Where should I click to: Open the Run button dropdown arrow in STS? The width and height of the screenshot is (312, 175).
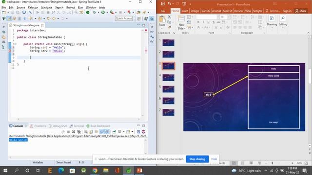(x=107, y=12)
